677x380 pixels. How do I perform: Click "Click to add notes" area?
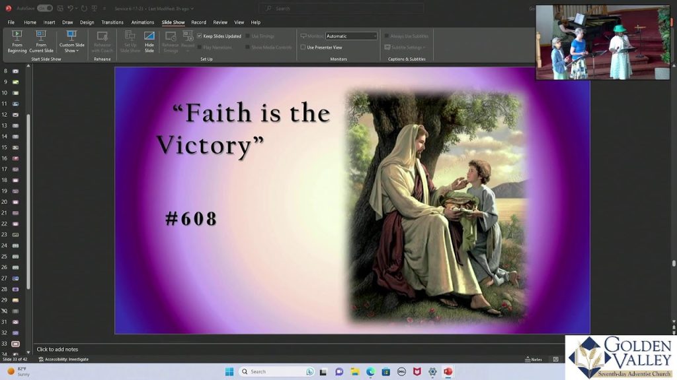pos(58,350)
